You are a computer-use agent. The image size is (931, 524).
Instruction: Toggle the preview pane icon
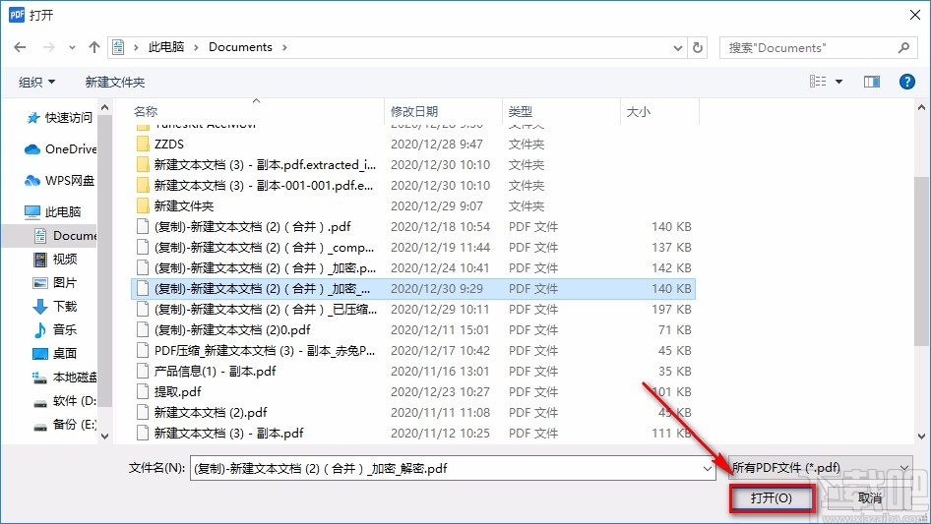872,82
